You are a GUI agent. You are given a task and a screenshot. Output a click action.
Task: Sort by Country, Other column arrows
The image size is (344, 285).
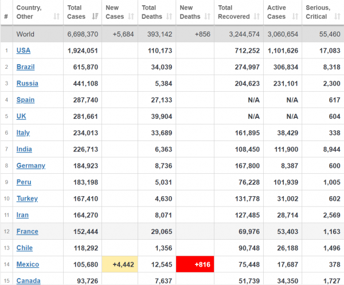tap(57, 17)
